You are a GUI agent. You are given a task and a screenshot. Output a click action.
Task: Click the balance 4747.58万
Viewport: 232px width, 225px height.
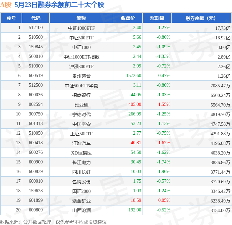(220, 124)
